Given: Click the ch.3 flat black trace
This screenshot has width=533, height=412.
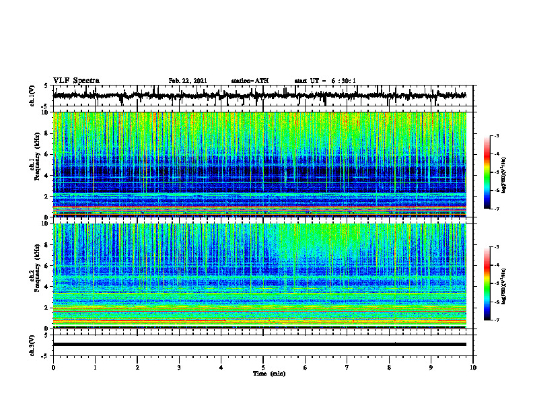Looking at the screenshot, I should pos(260,345).
